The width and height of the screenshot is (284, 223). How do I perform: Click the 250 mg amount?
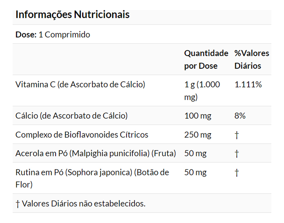click(x=198, y=135)
